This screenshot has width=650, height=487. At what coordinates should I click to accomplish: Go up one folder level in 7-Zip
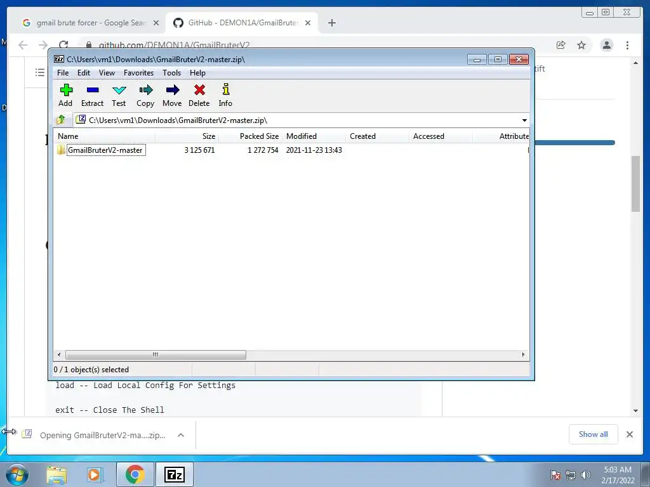(x=62, y=120)
